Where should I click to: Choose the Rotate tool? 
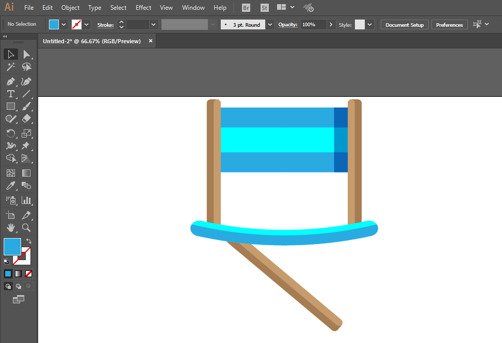[10, 133]
